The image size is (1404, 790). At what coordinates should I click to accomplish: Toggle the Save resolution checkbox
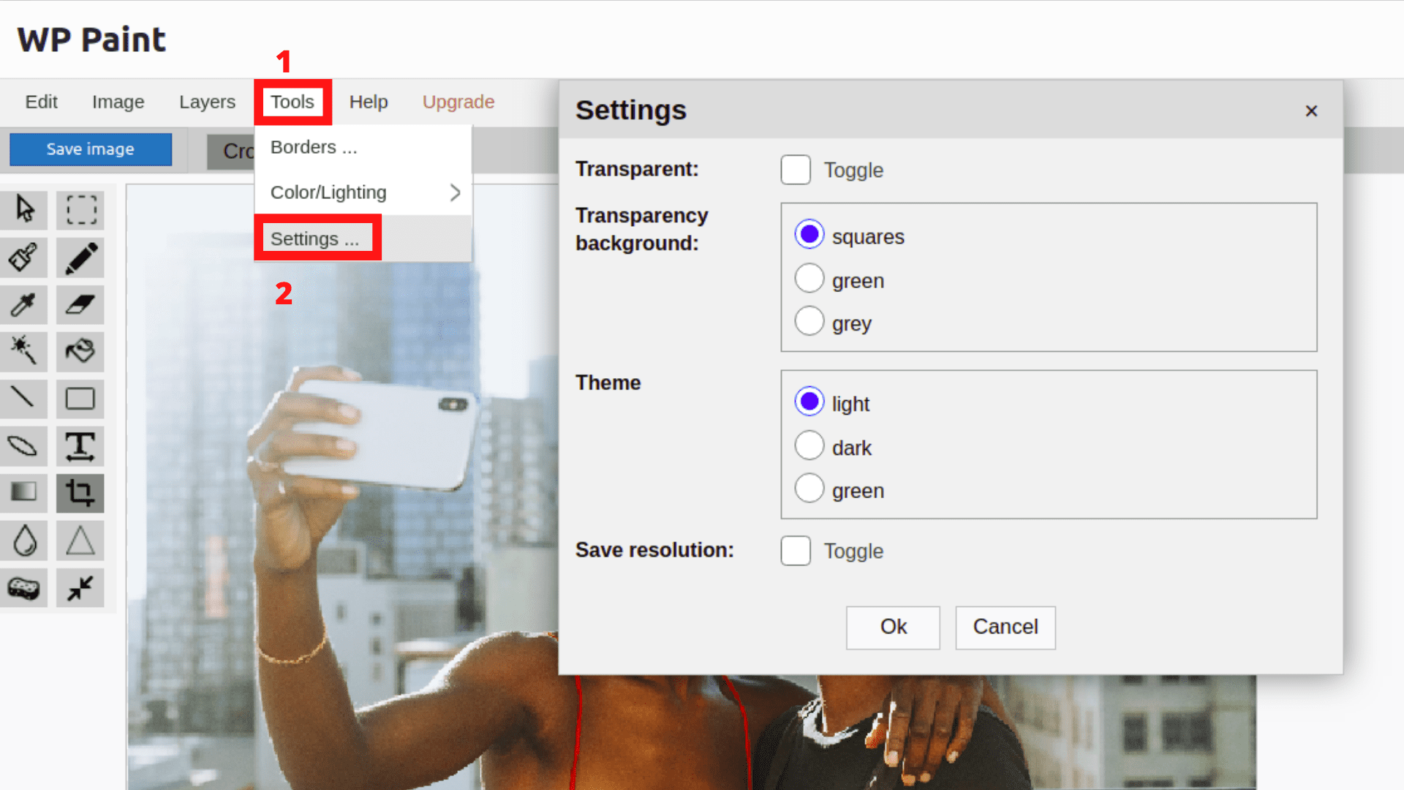click(x=795, y=551)
